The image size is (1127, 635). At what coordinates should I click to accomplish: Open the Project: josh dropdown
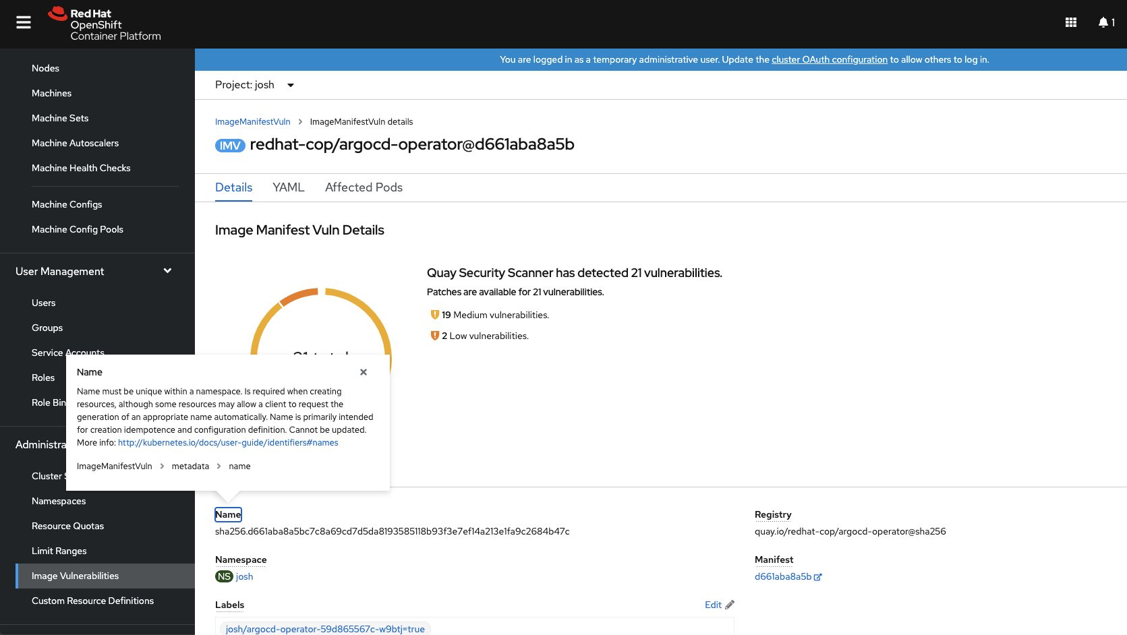[255, 85]
